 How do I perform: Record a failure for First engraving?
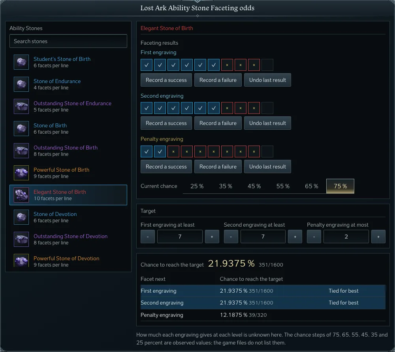[x=218, y=80]
